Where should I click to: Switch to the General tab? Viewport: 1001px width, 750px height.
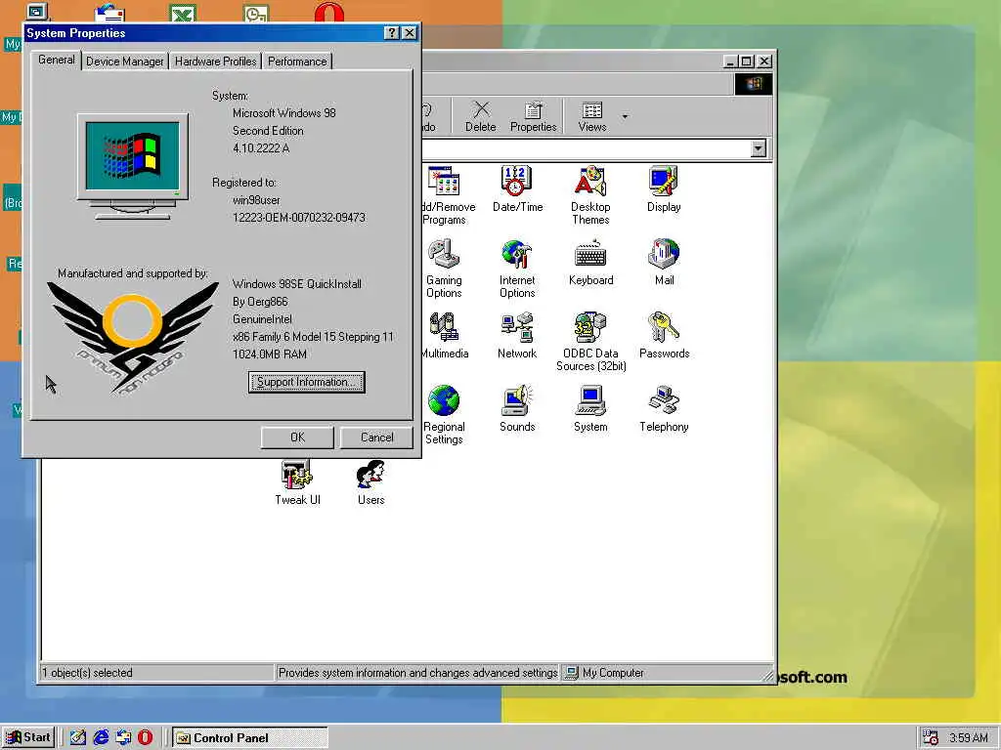tap(56, 60)
